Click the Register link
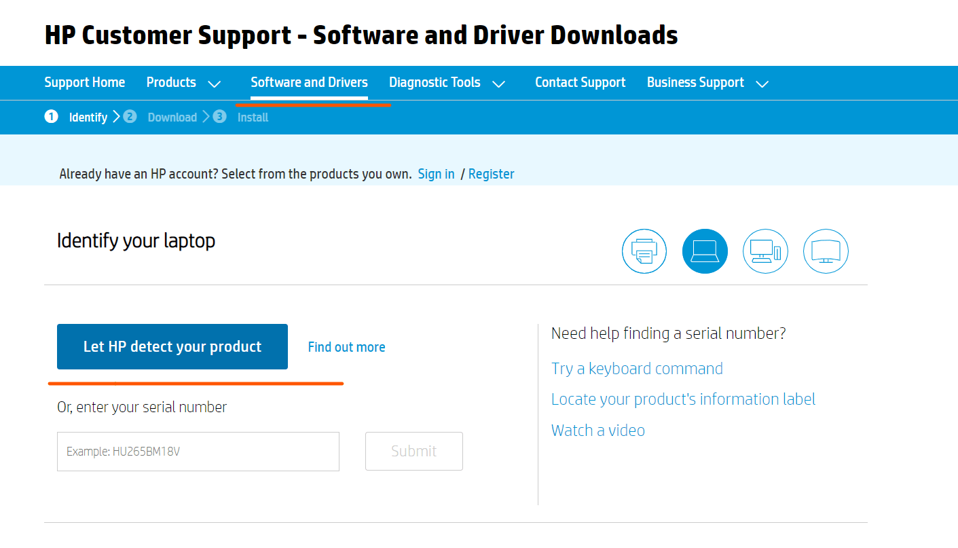The height and width of the screenshot is (548, 958). point(491,174)
